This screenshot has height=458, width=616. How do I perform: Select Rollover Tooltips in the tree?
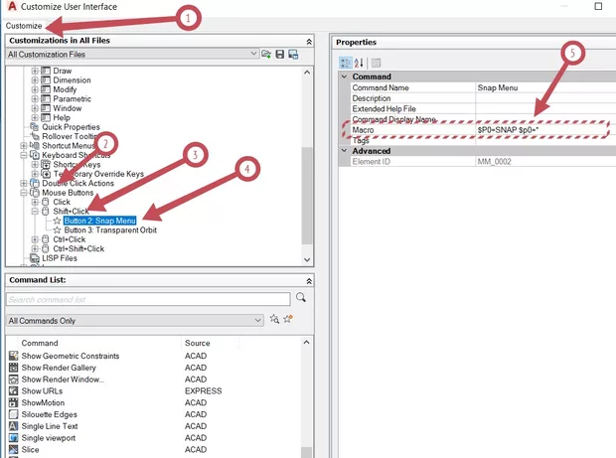(x=70, y=136)
